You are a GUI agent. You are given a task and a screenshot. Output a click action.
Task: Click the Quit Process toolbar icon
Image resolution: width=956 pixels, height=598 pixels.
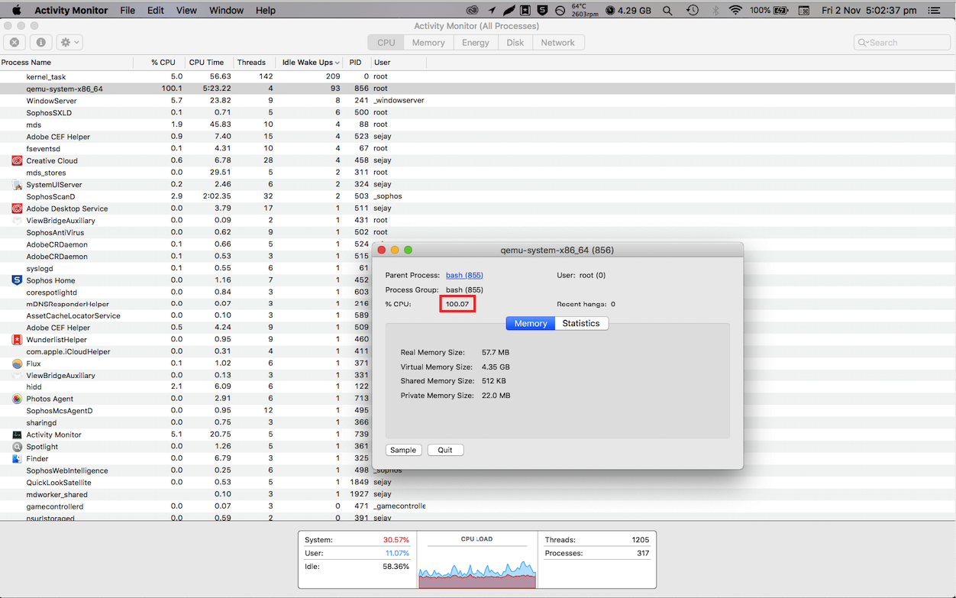pyautogui.click(x=15, y=43)
